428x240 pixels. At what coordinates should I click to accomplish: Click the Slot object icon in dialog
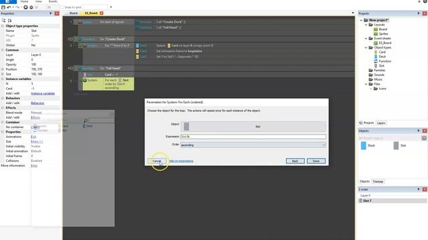pyautogui.click(x=187, y=127)
